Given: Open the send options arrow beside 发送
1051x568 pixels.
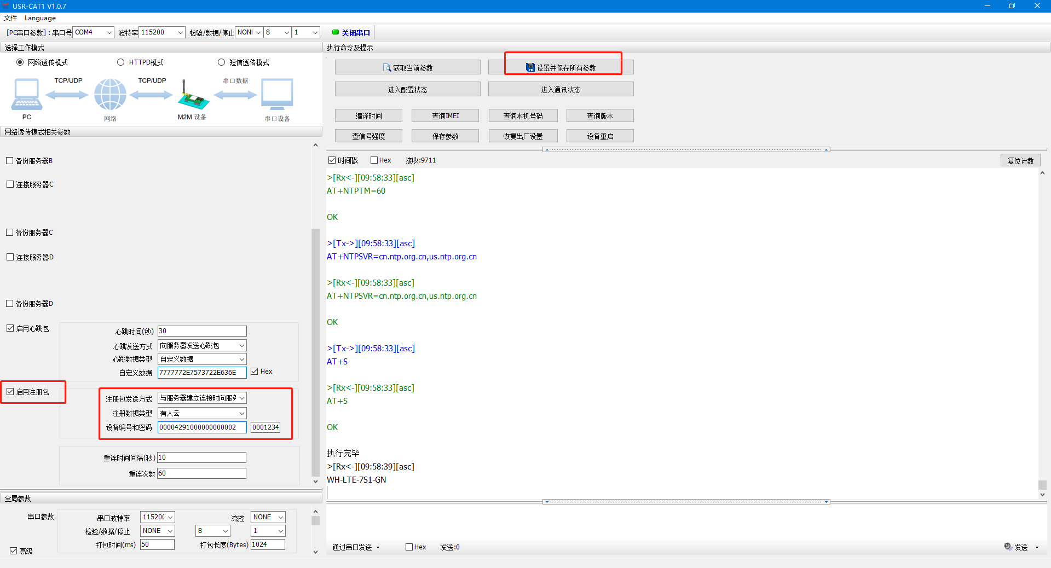Looking at the screenshot, I should pyautogui.click(x=1037, y=547).
